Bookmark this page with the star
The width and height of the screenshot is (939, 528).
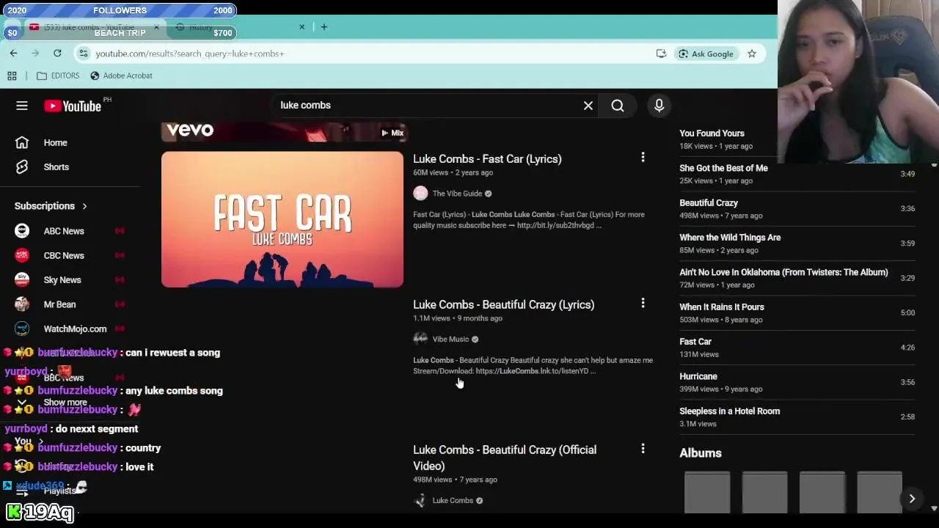click(752, 54)
